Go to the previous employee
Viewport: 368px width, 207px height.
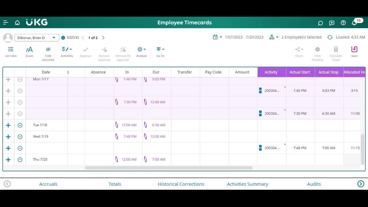click(83, 38)
